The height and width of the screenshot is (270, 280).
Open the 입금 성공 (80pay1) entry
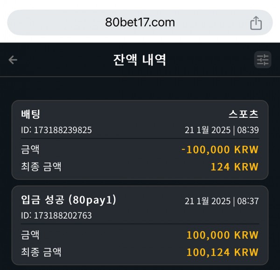point(140,225)
